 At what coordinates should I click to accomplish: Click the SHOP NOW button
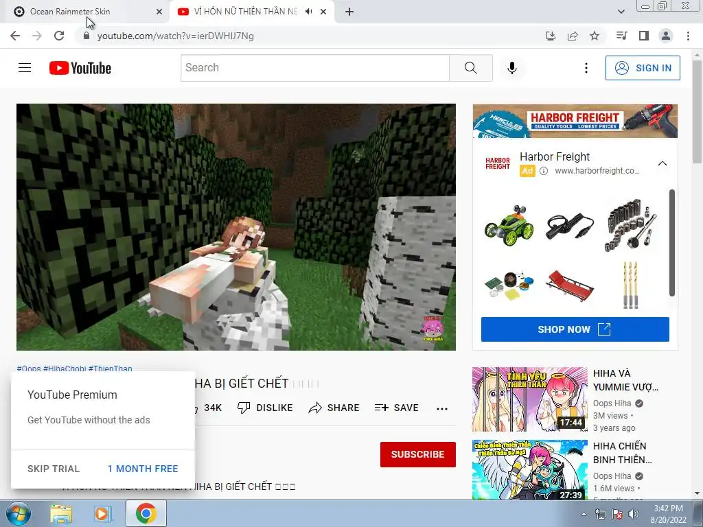click(575, 329)
